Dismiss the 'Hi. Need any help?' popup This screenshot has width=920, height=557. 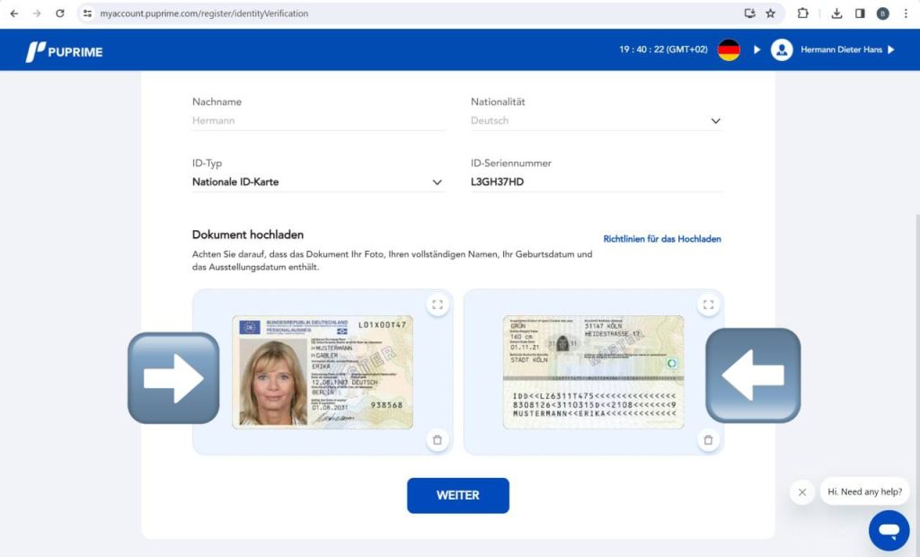pos(801,491)
